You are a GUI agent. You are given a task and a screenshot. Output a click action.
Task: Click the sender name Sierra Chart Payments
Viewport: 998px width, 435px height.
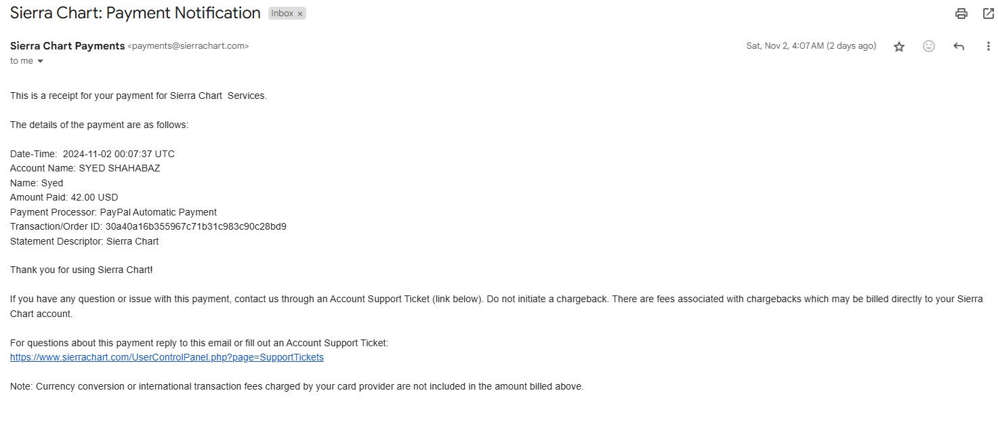(x=68, y=46)
